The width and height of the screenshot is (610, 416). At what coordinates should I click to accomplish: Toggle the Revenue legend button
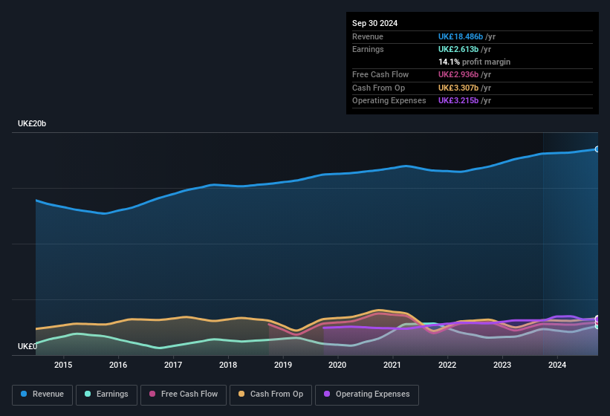pos(42,394)
